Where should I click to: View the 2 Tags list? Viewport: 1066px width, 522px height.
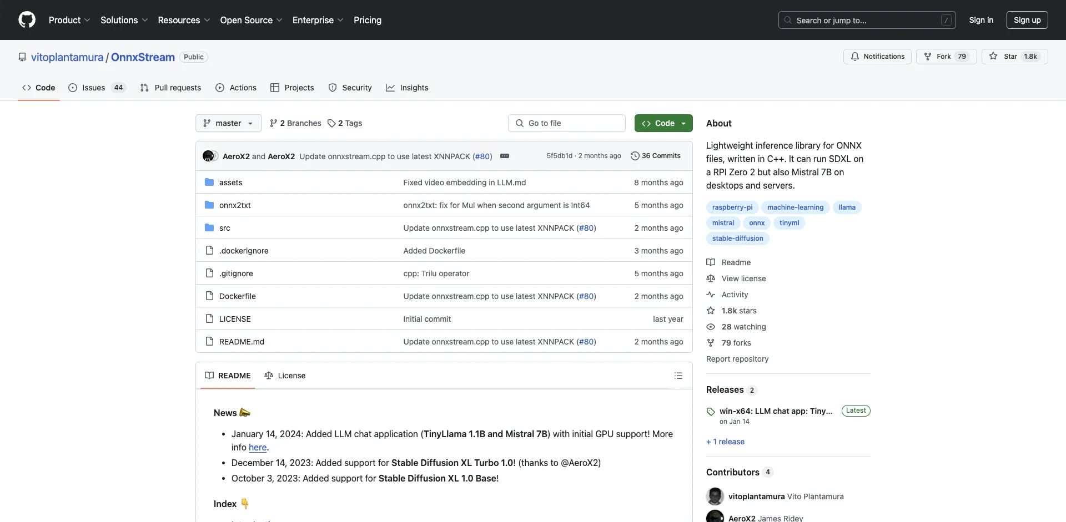point(345,123)
